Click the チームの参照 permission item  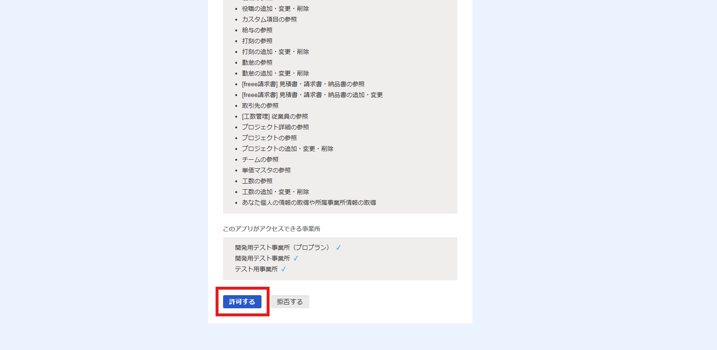pyautogui.click(x=260, y=159)
